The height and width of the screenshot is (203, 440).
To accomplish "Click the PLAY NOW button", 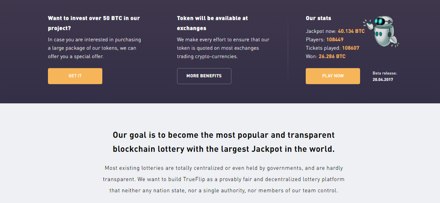I will pos(333,76).
